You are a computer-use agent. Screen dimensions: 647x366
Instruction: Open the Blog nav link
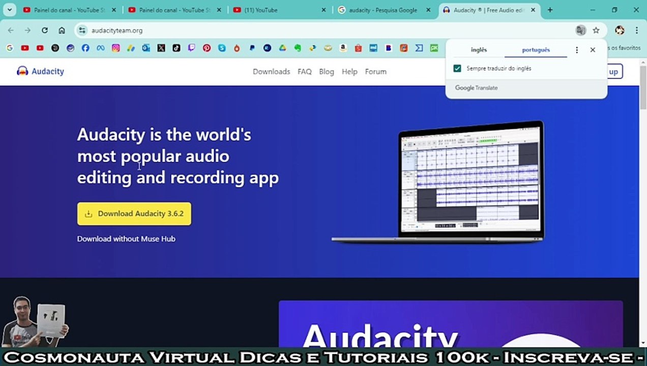point(327,72)
